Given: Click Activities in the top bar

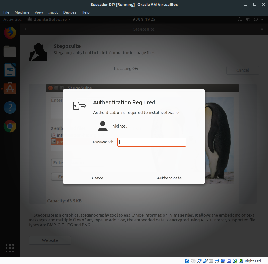Looking at the screenshot, I should (12, 20).
